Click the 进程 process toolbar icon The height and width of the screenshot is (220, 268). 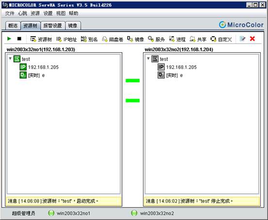point(172,39)
